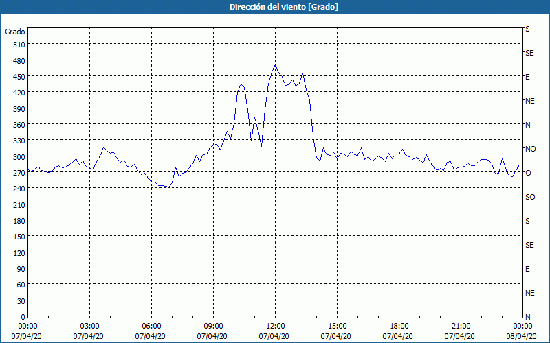Select the "S" compass label level with 180
Viewport: 550px width, 343px height.
pos(527,221)
